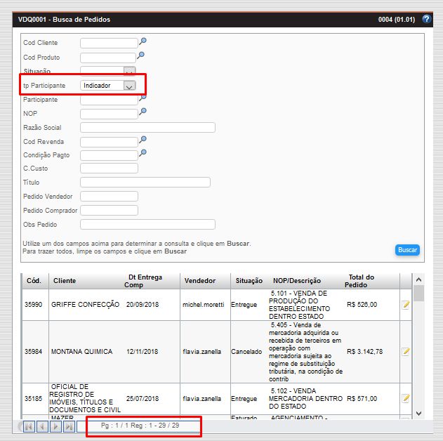
Task: Click the Cod Cliente lookup magnifier
Action: [143, 41]
